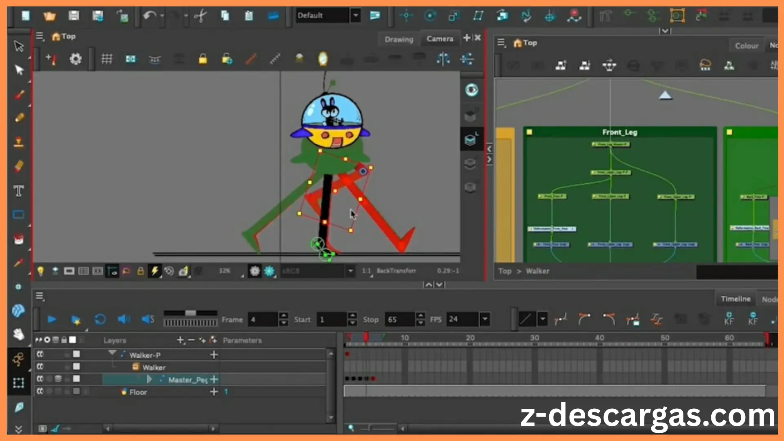This screenshot has width=784, height=441.
Task: Open the Default workspace dropdown
Action: (356, 16)
